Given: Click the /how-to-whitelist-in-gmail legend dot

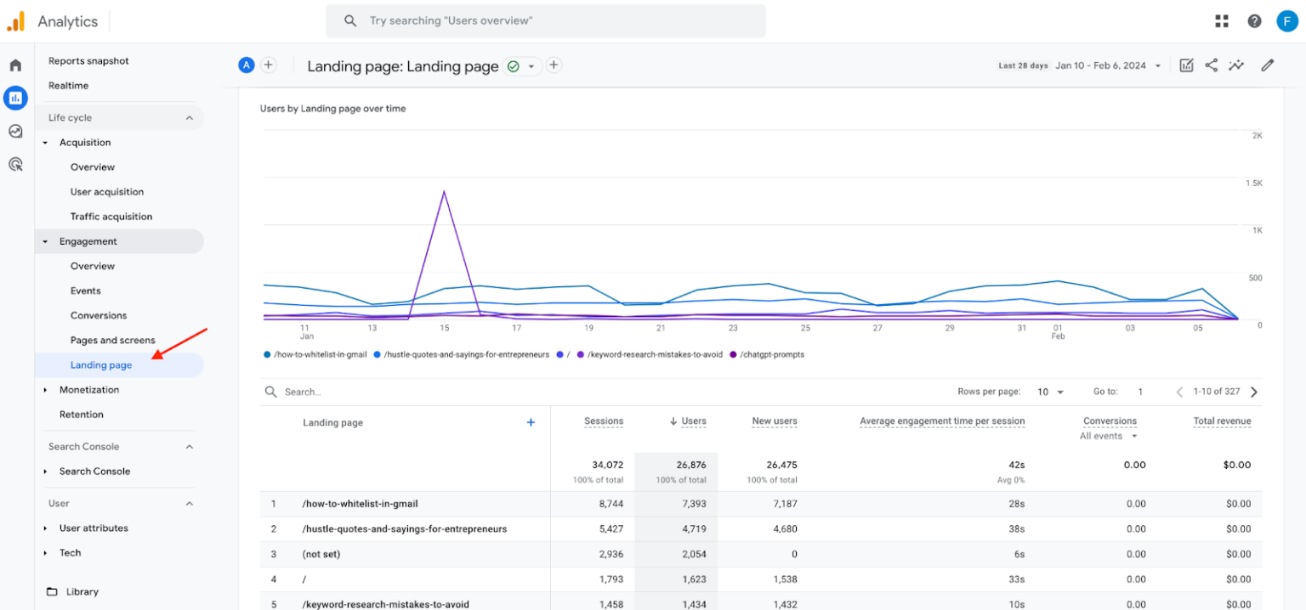Looking at the screenshot, I should pos(268,354).
